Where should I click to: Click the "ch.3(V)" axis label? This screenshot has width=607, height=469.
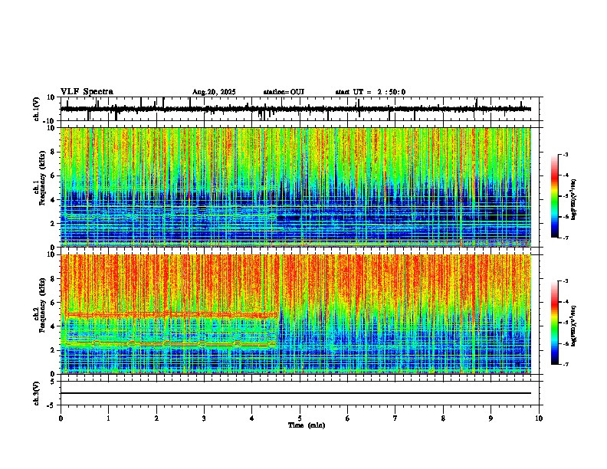pyautogui.click(x=37, y=394)
